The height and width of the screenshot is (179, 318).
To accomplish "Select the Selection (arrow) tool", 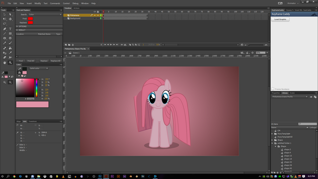I will click(4, 14).
